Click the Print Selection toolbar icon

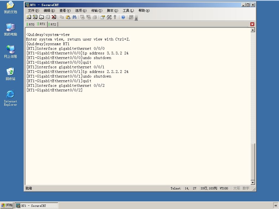pos(89,17)
